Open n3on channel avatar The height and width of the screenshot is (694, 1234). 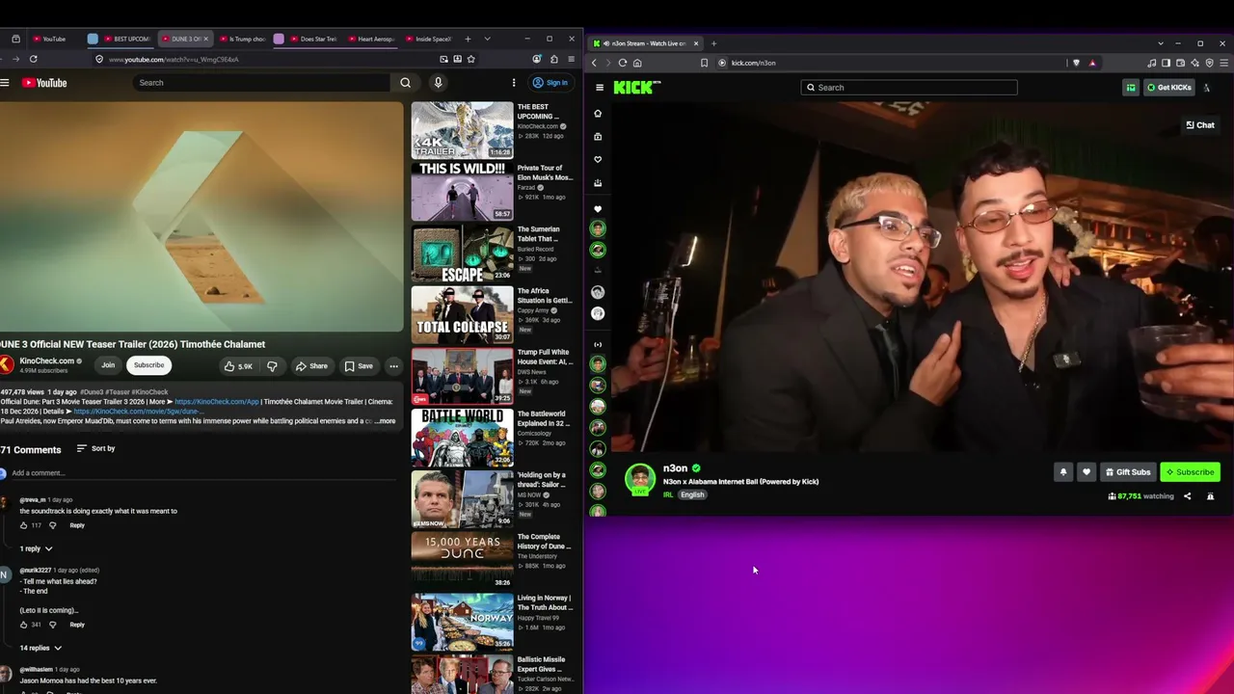[640, 479]
